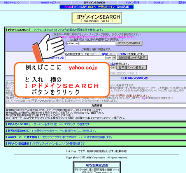The image size is (186, 173).
Task: Expand the [WWWサーバーに渡す情報] section
Action: coord(96,137)
